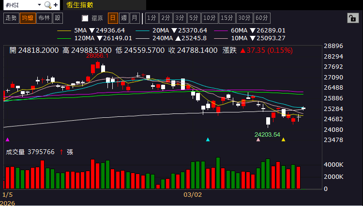
Task: Click the yellow triangle marker below the chart
Action: (x=283, y=140)
